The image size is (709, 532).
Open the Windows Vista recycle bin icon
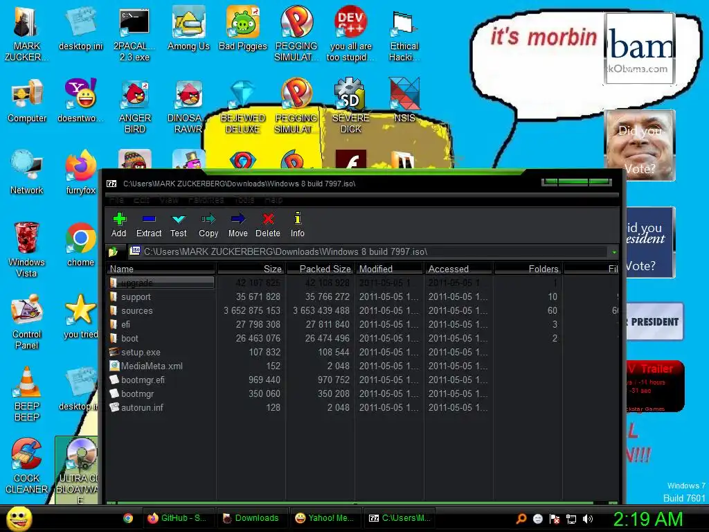(26, 249)
